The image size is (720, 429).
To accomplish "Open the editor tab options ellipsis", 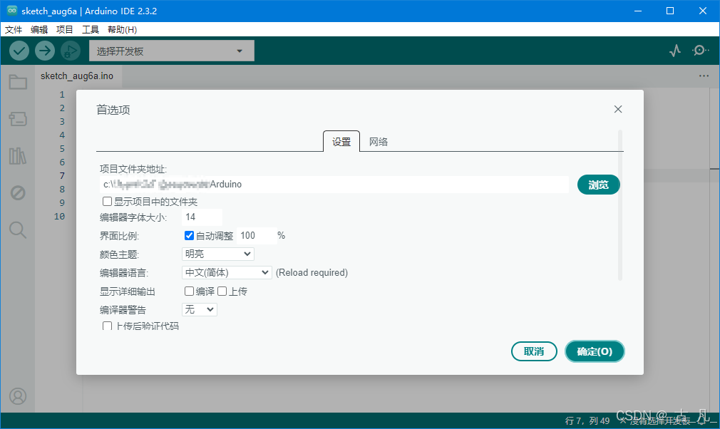I will 704,76.
